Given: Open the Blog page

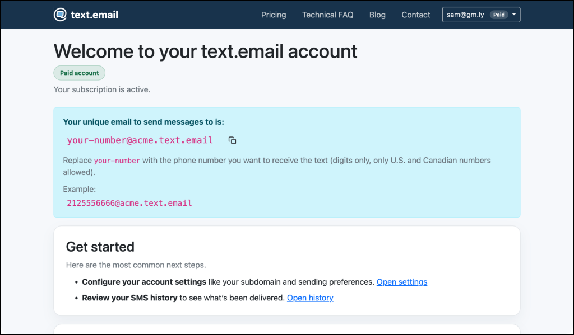Looking at the screenshot, I should [377, 15].
